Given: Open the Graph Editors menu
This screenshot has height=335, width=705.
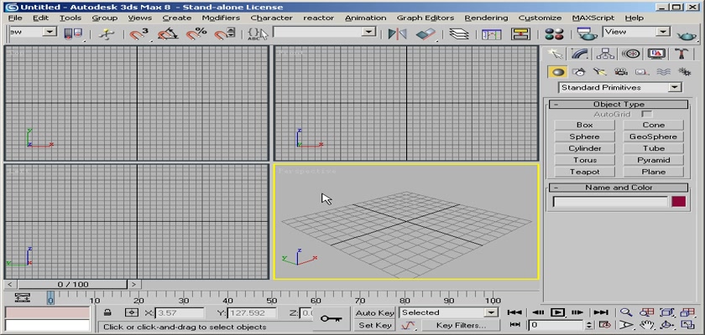Looking at the screenshot, I should pos(426,18).
